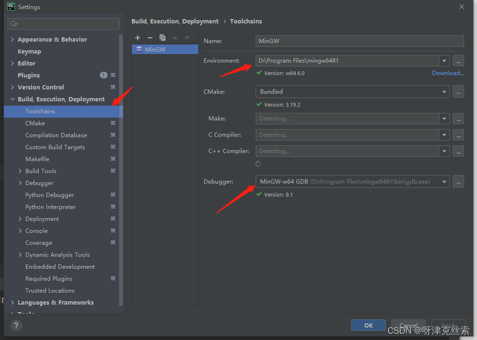Image resolution: width=477 pixels, height=340 pixels.
Task: Browse for Make executable using ellipsis button
Action: coord(458,119)
